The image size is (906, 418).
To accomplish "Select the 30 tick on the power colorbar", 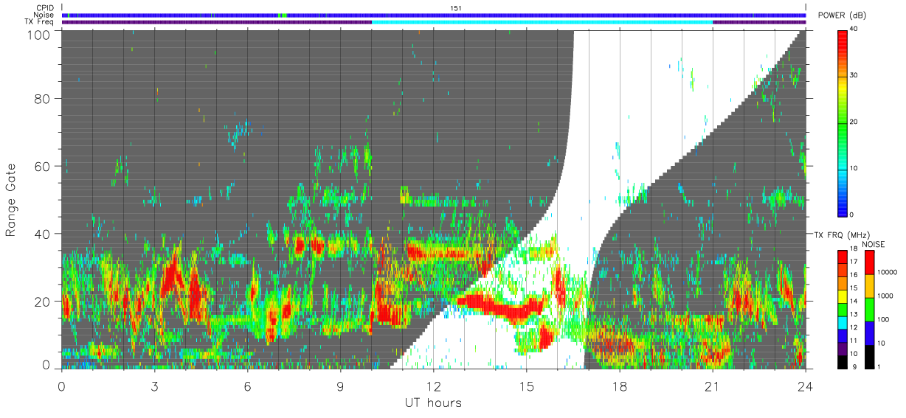I will 854,75.
